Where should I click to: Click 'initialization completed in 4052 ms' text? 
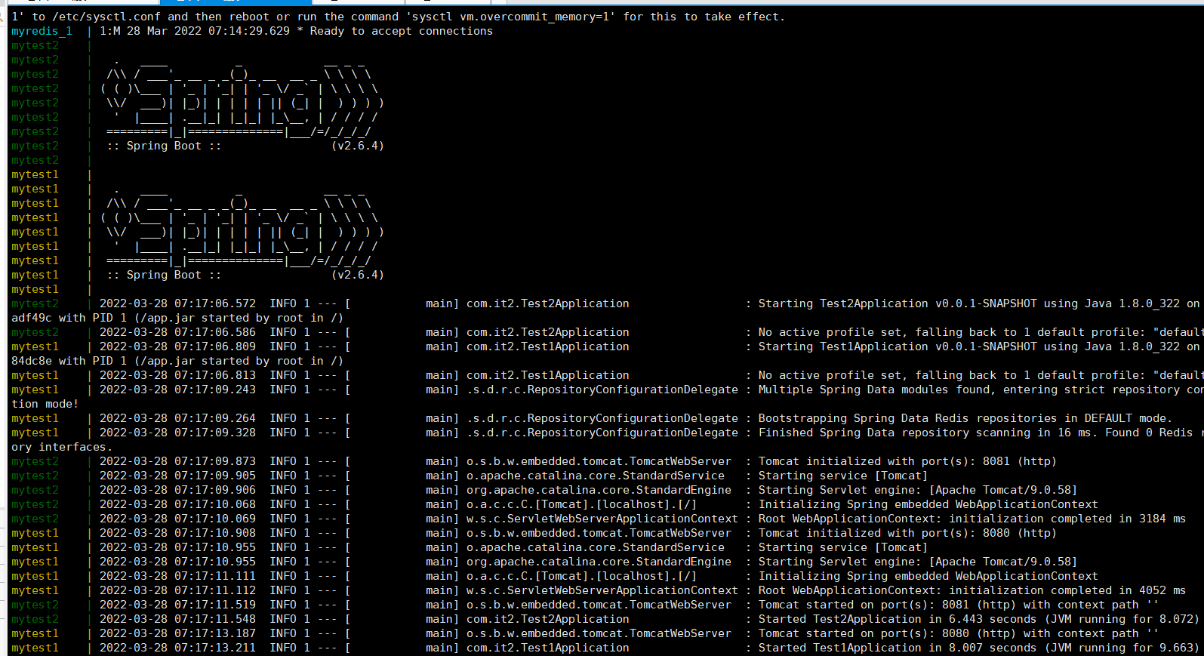click(x=1067, y=590)
